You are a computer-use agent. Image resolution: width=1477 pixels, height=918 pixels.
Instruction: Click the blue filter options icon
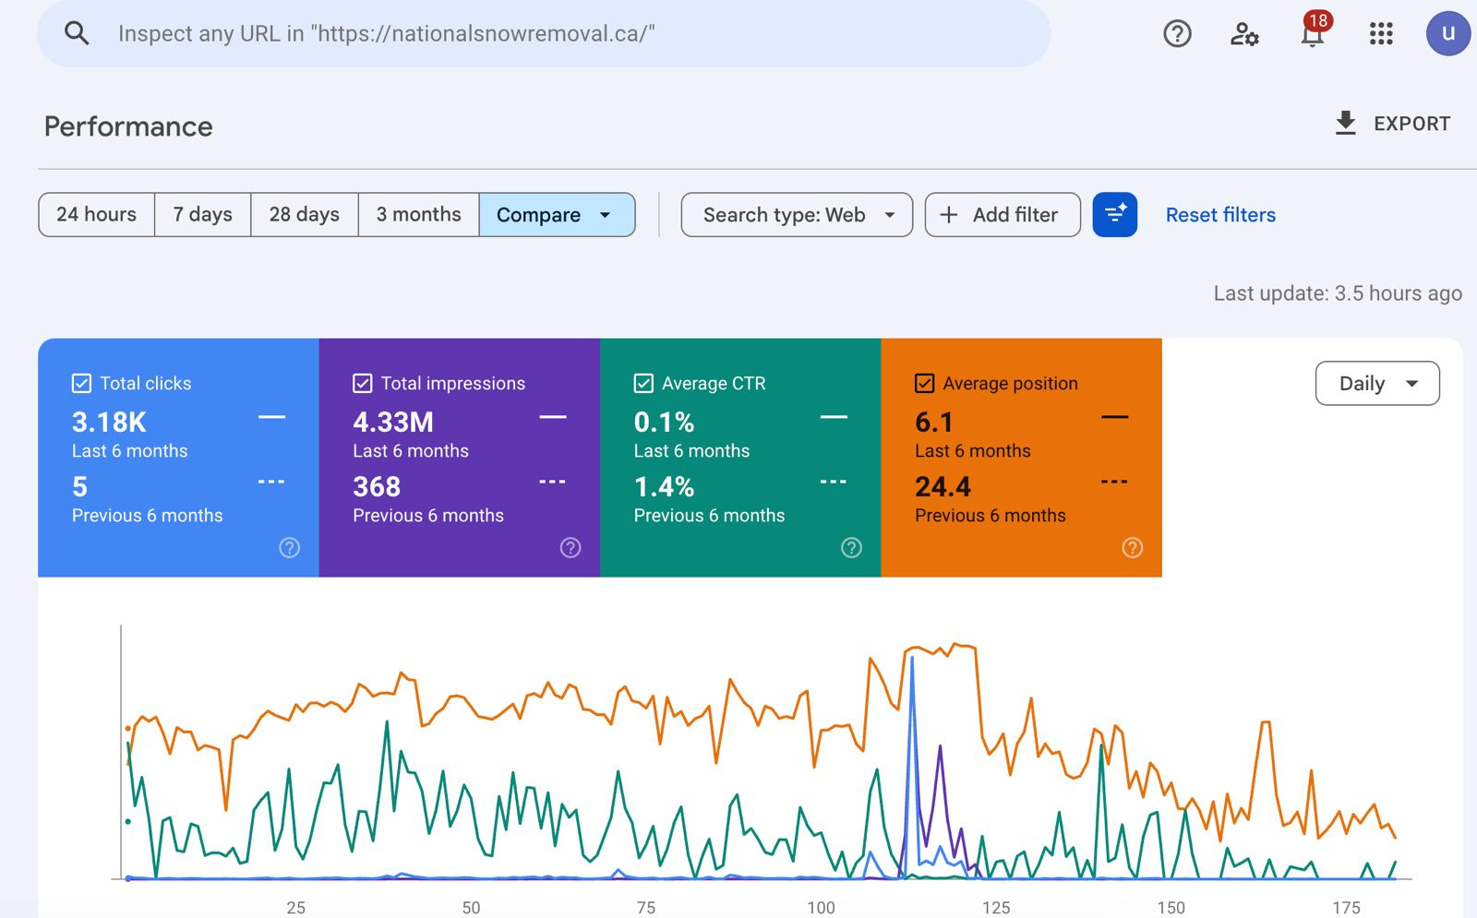(1114, 215)
